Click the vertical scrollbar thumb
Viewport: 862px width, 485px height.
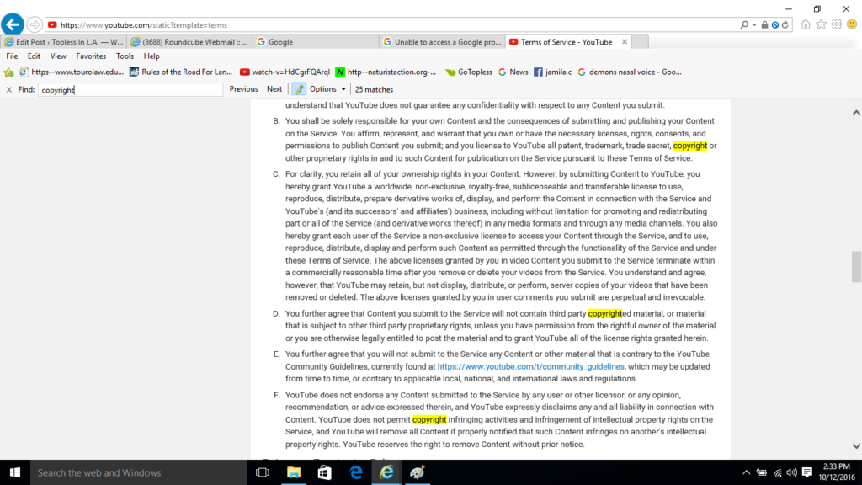[856, 267]
